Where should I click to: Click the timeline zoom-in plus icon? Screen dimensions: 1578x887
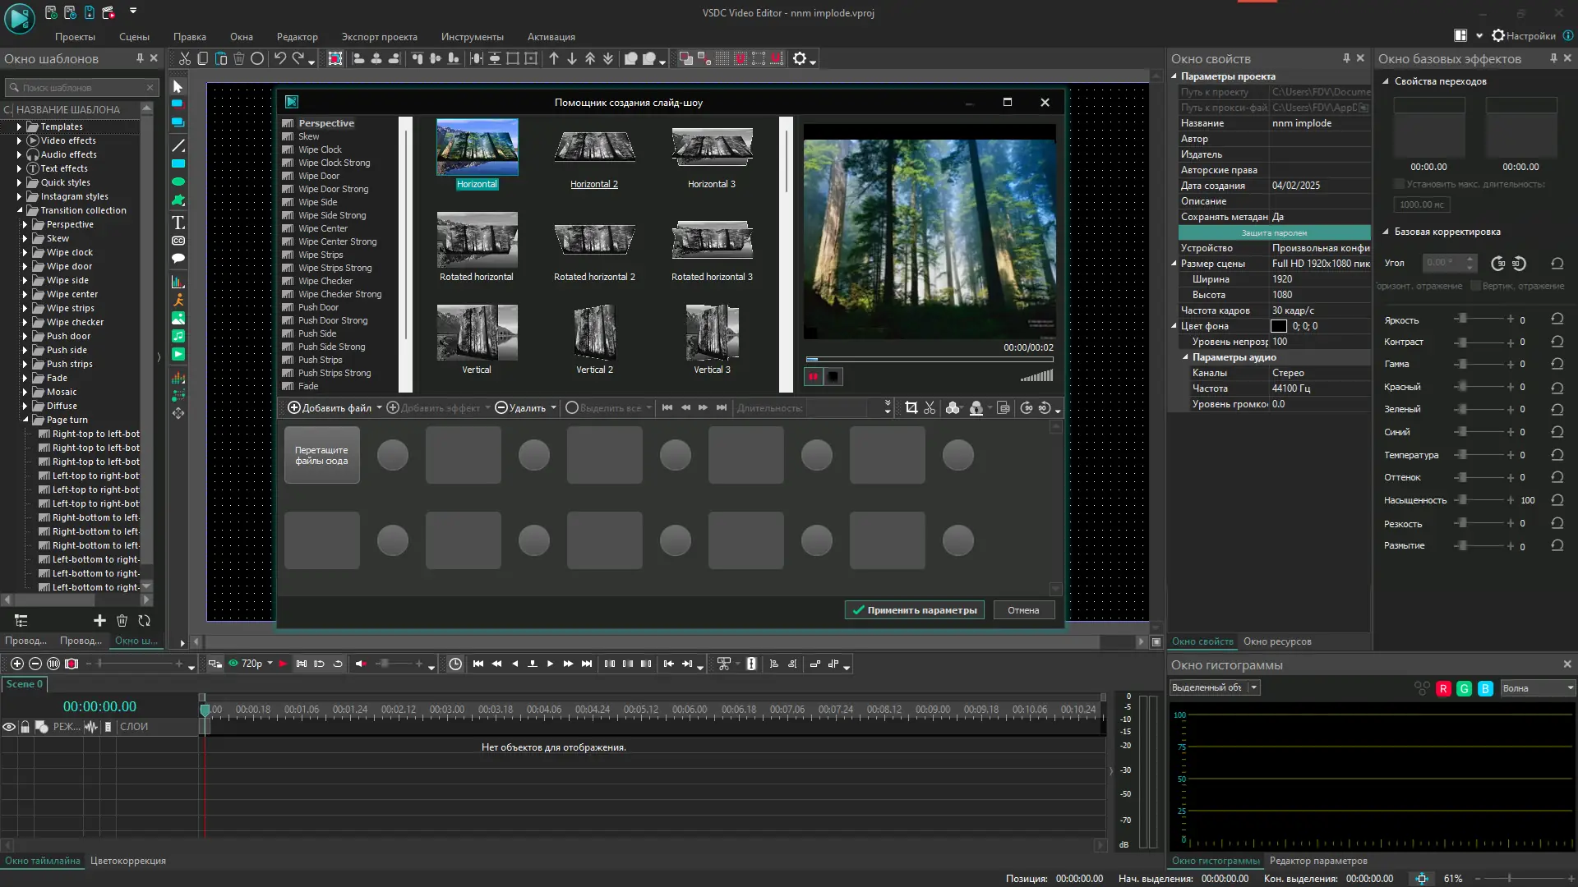(x=16, y=664)
